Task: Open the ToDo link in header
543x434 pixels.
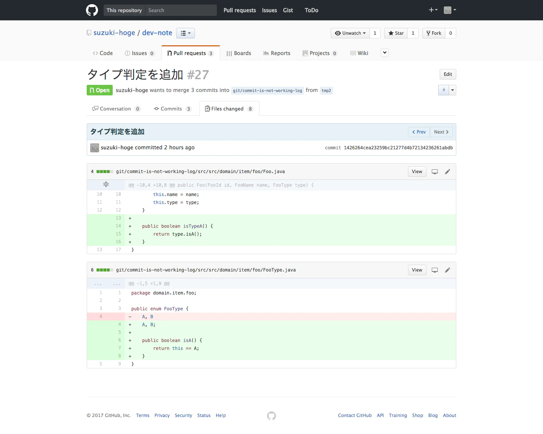Action: (311, 10)
